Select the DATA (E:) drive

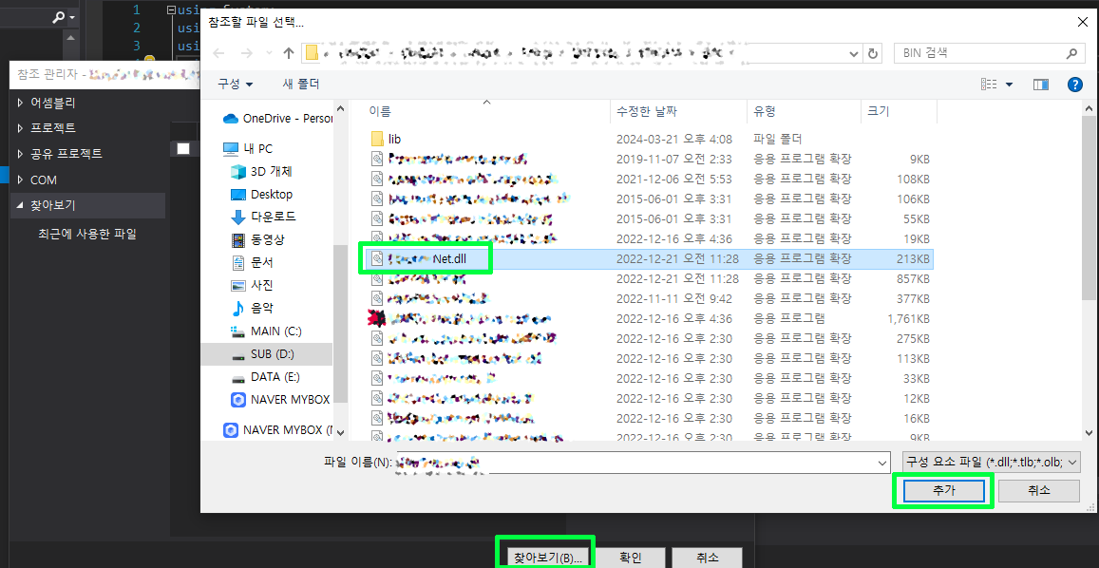[x=265, y=376]
